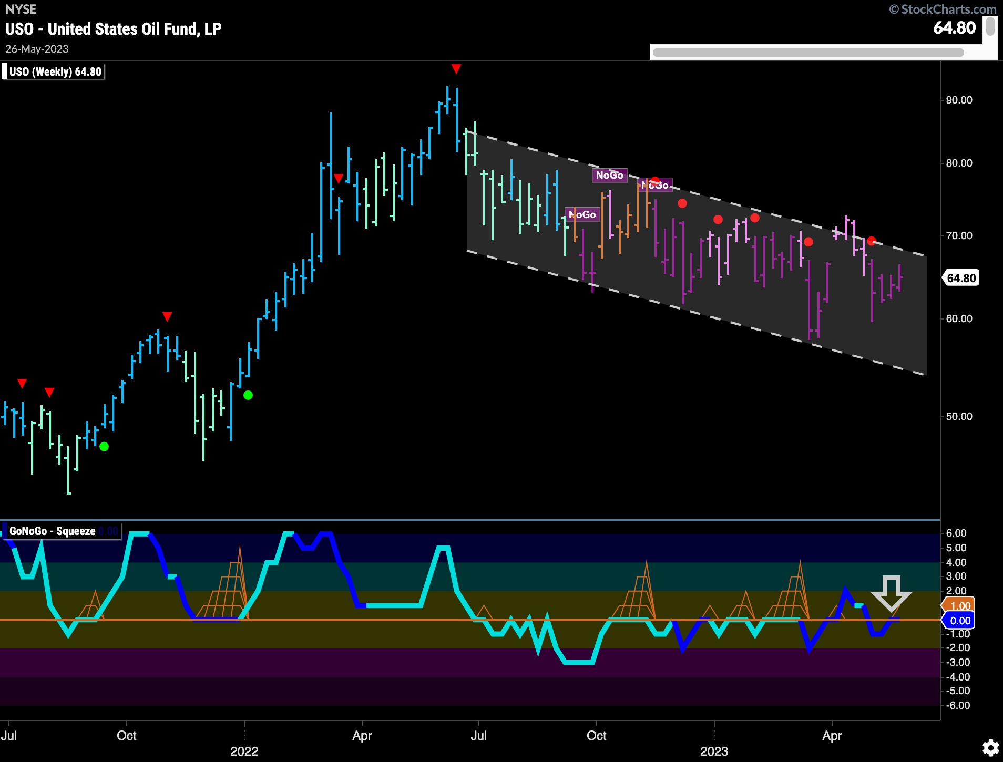The image size is (1003, 762).
Task: Click the horizontal scrollbar at top right
Action: (x=807, y=52)
